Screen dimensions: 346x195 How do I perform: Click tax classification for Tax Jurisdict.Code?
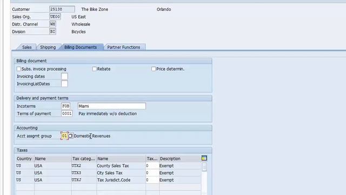tap(152, 180)
